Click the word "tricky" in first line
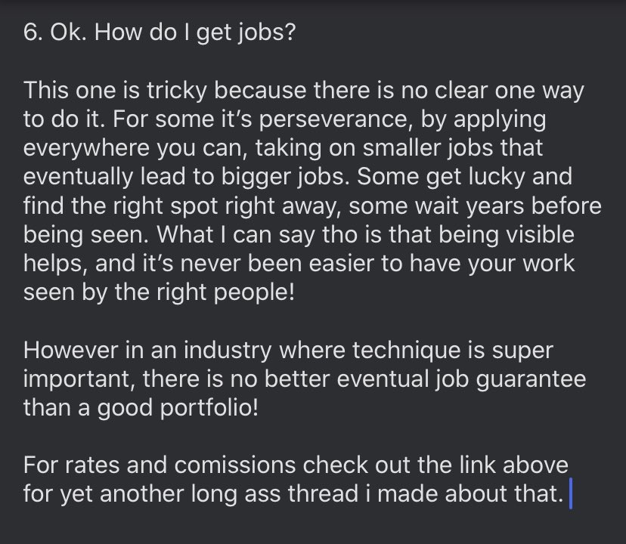The width and height of the screenshot is (626, 544). click(176, 91)
